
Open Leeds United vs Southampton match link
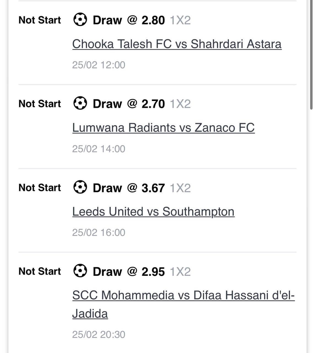click(153, 211)
